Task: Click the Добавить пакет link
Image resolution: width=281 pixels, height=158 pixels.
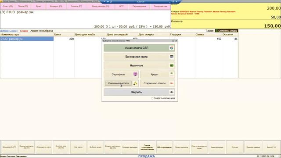Action: pos(9,31)
